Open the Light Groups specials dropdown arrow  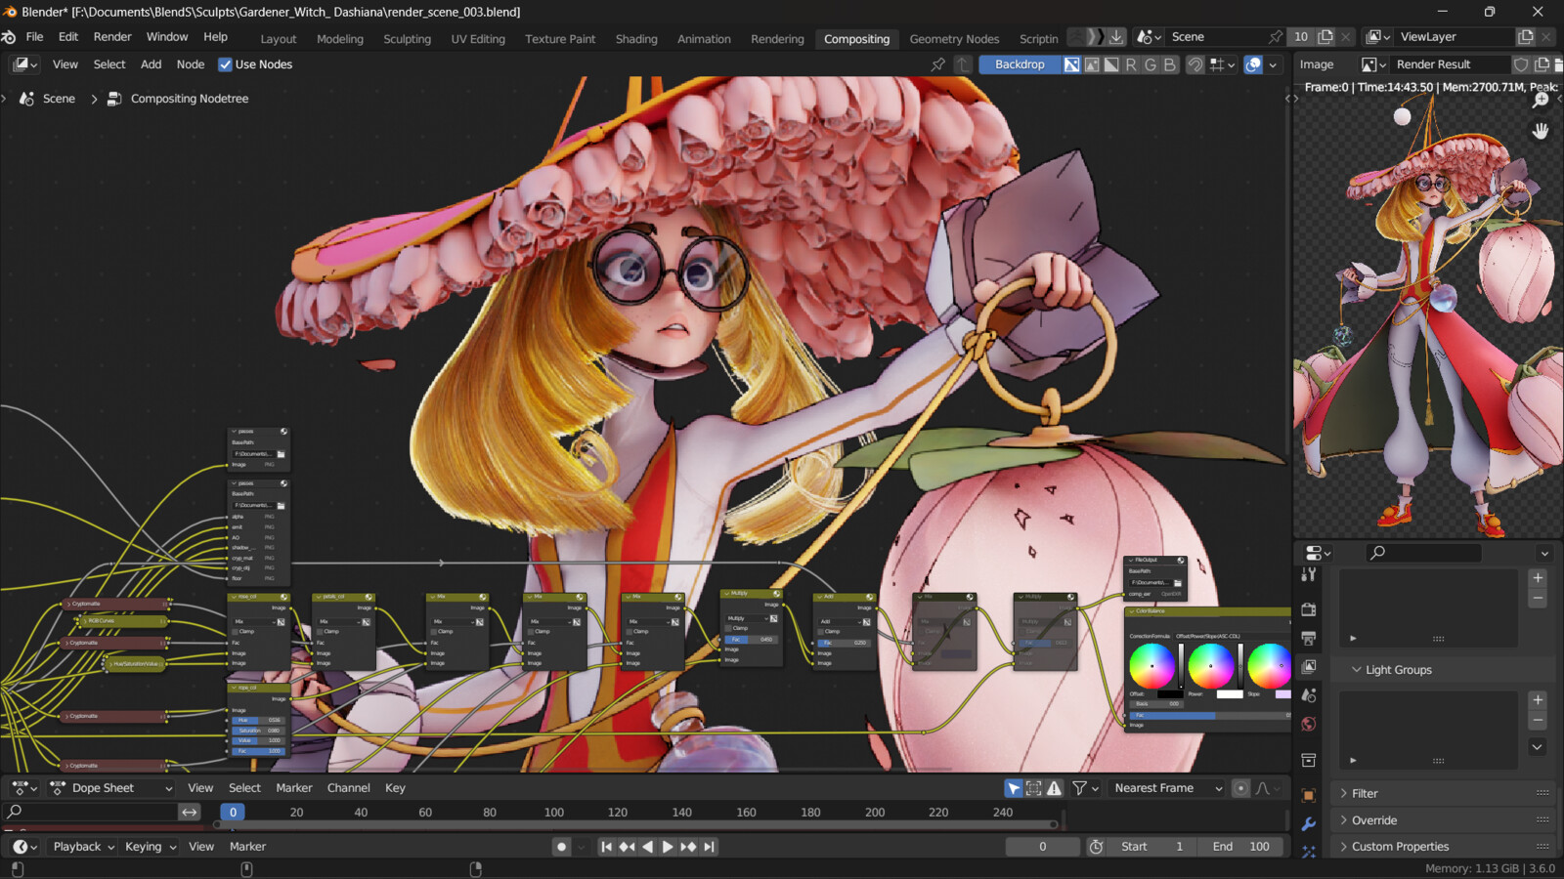pyautogui.click(x=1538, y=747)
